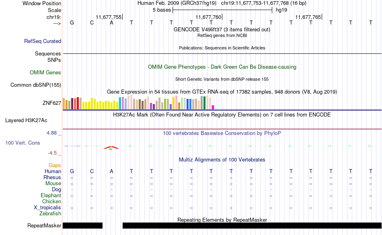Click the hg19 label beside the scale bar

click(x=281, y=10)
